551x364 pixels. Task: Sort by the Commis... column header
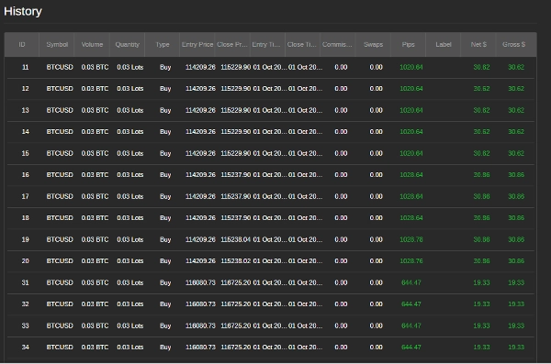(x=337, y=45)
